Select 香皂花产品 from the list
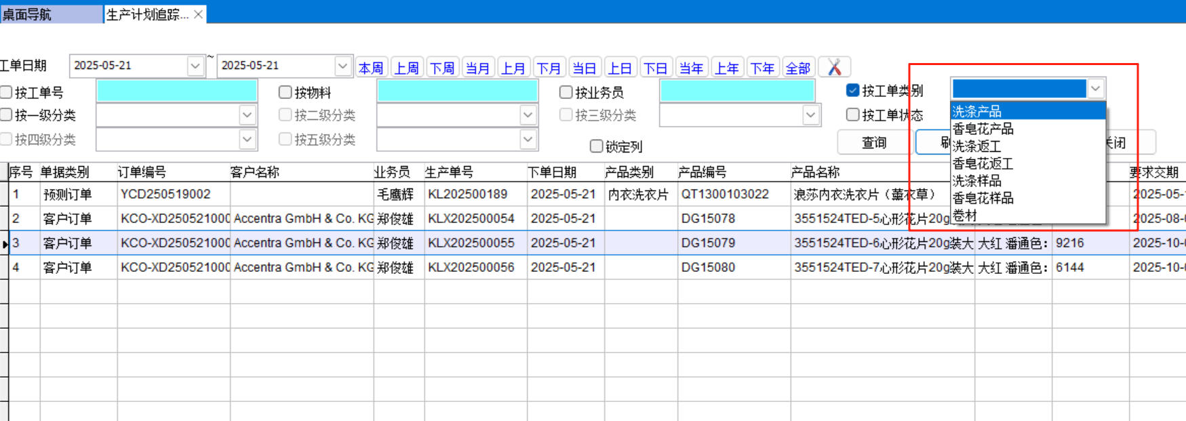This screenshot has height=421, width=1186. [x=983, y=129]
